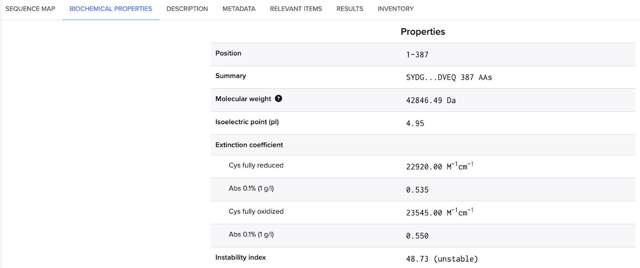Click the Position value 1-387
The image size is (640, 268).
pos(417,55)
